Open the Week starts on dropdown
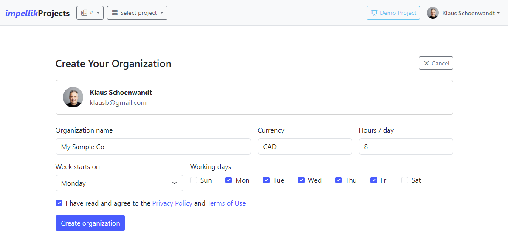Screen dimensions: 508x251 pos(119,183)
